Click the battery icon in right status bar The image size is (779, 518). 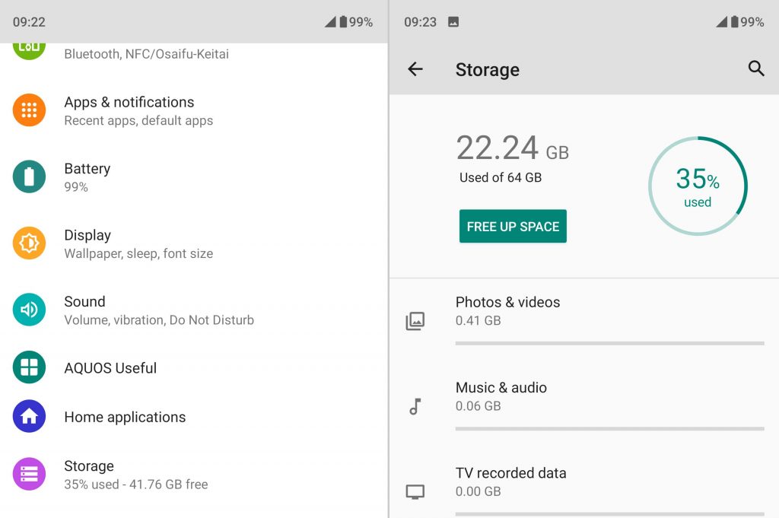[734, 21]
